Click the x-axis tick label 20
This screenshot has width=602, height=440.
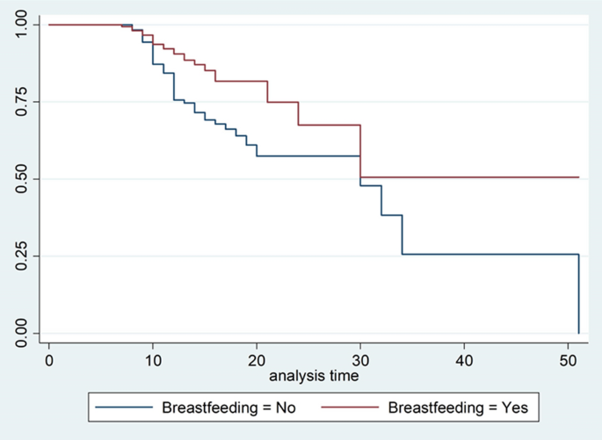pos(257,359)
